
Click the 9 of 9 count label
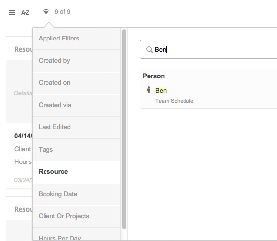(x=62, y=12)
